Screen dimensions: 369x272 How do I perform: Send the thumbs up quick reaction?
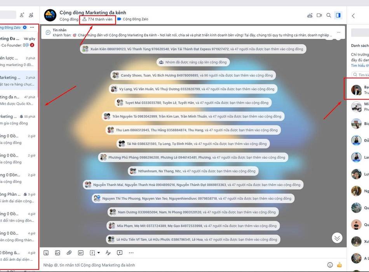tap(339, 265)
